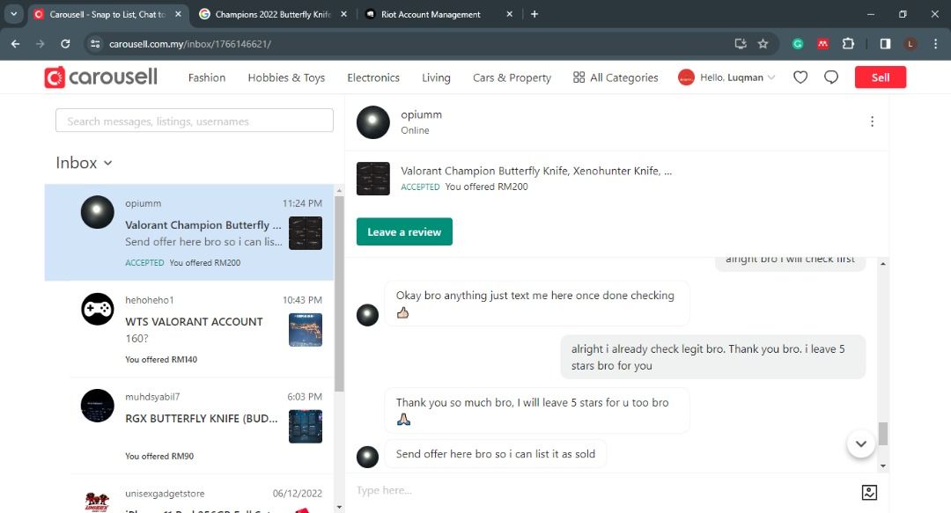This screenshot has height=513, width=951.
Task: Click the RGX BUTTERFLY KNIFE thumbnail
Action: pyautogui.click(x=305, y=426)
